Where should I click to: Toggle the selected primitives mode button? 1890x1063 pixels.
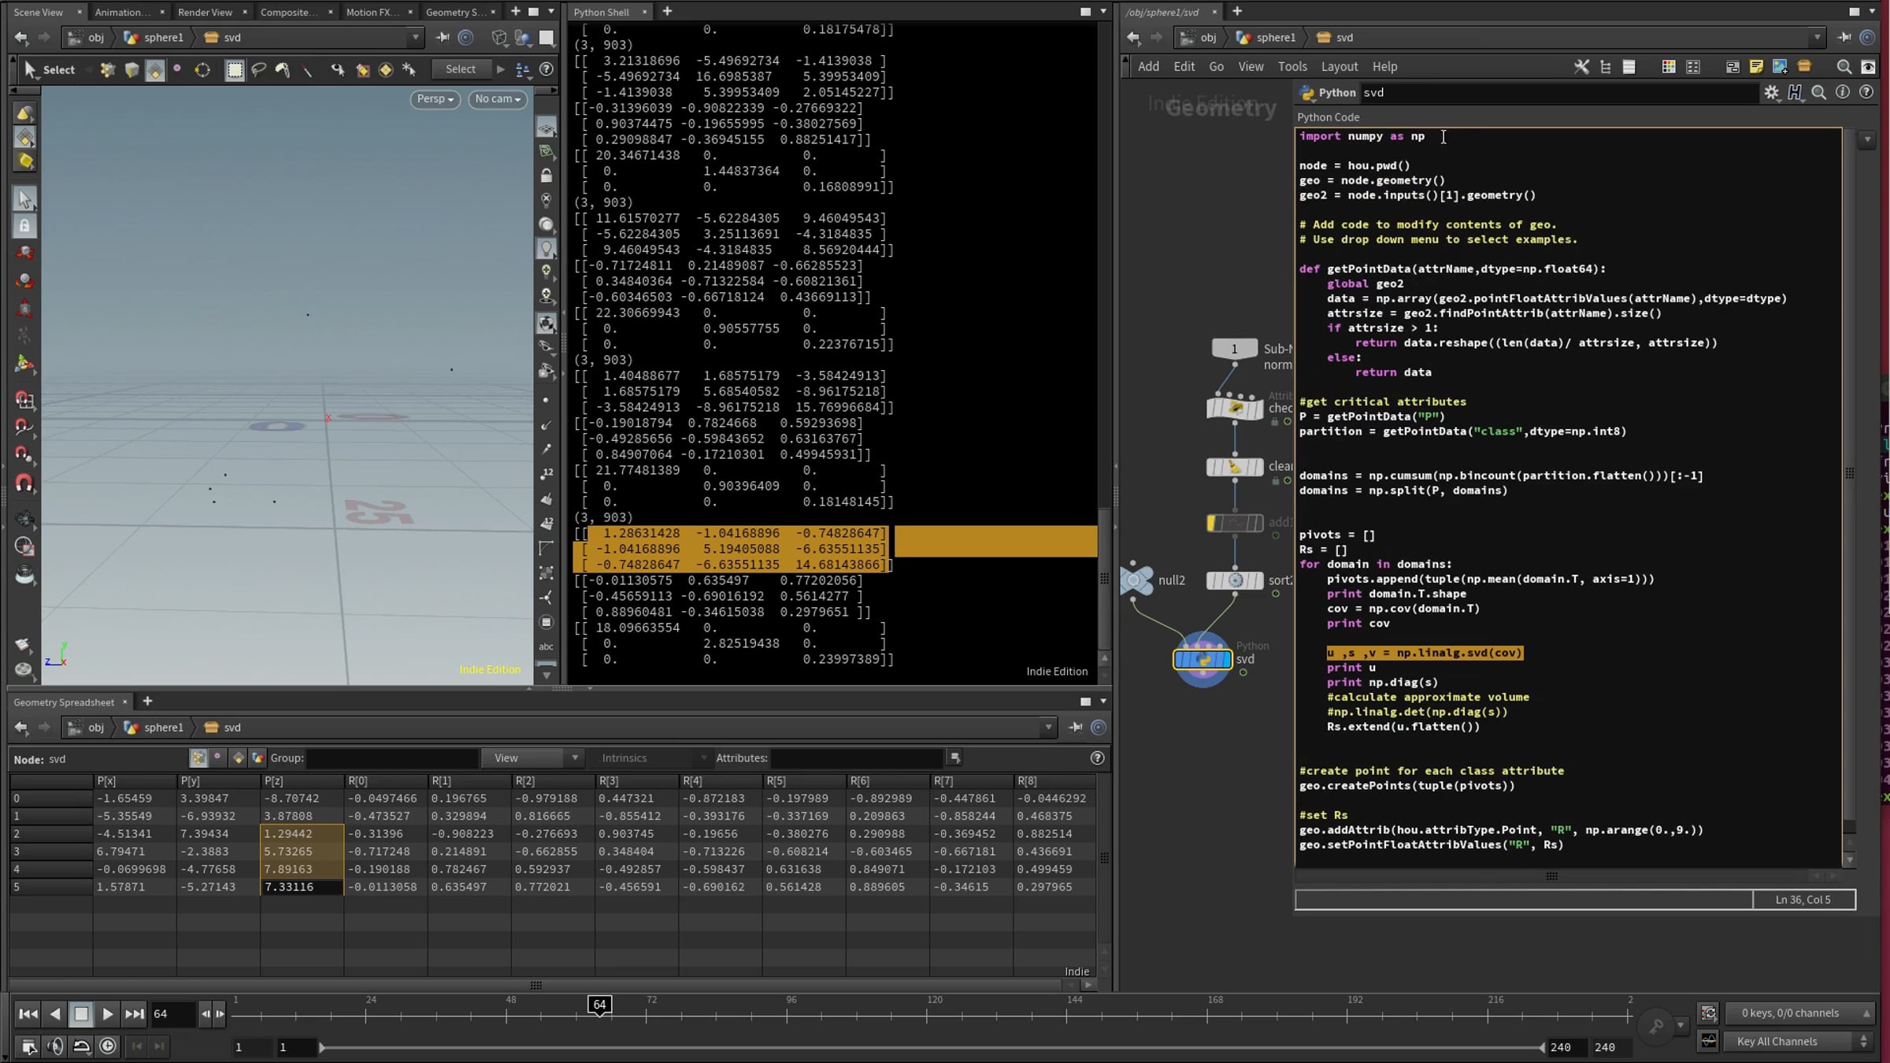155,69
